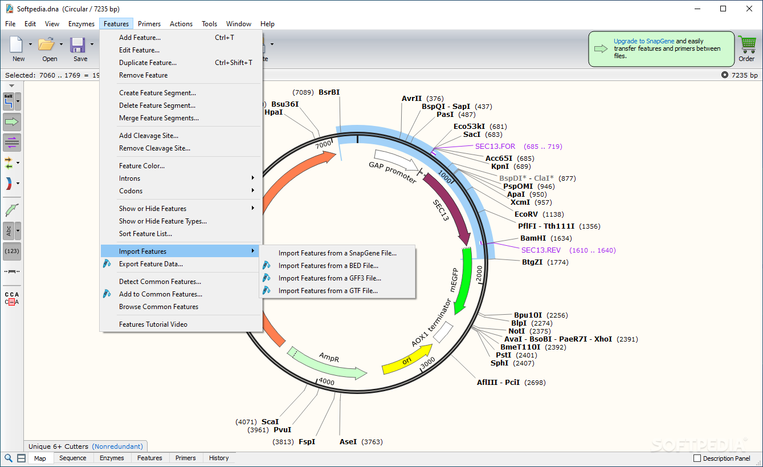Viewport: 763px width, 467px height.
Task: Switch to the Sequence tab
Action: point(73,458)
